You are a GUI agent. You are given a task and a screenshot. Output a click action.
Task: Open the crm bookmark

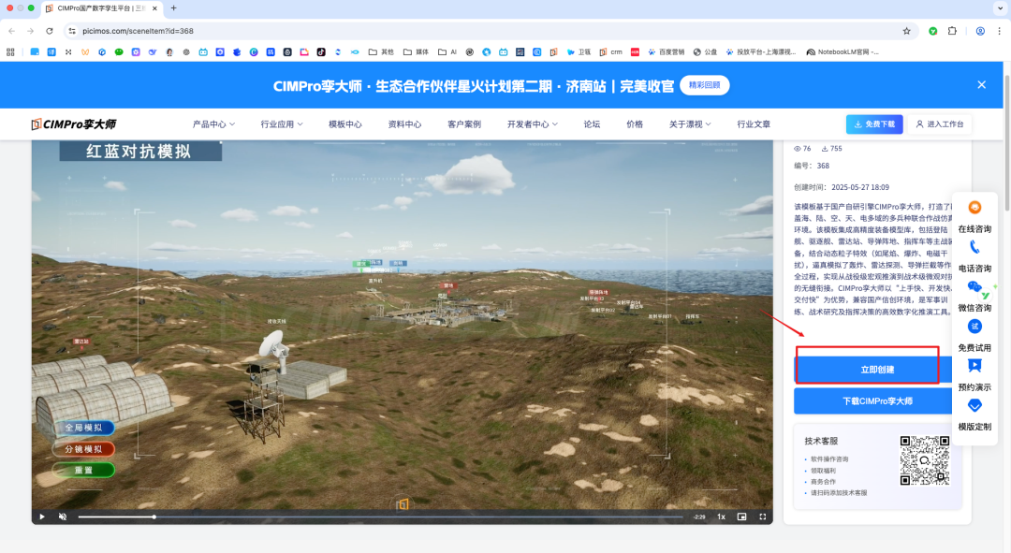coord(611,52)
